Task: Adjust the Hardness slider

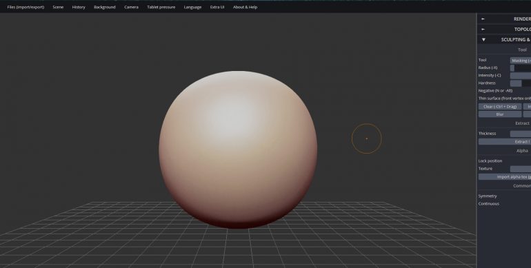Action: pyautogui.click(x=521, y=83)
